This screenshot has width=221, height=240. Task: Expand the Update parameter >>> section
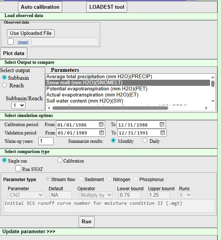(x=29, y=231)
